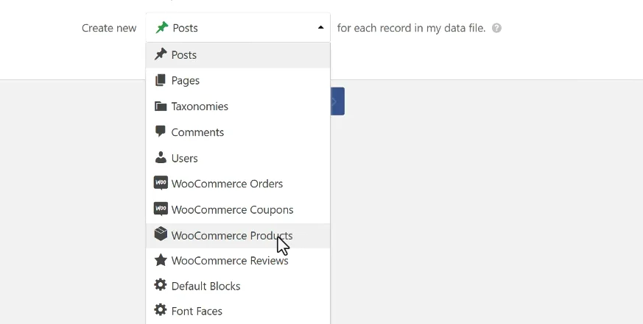
Task: Click the person icon beside Users
Action: tap(161, 157)
